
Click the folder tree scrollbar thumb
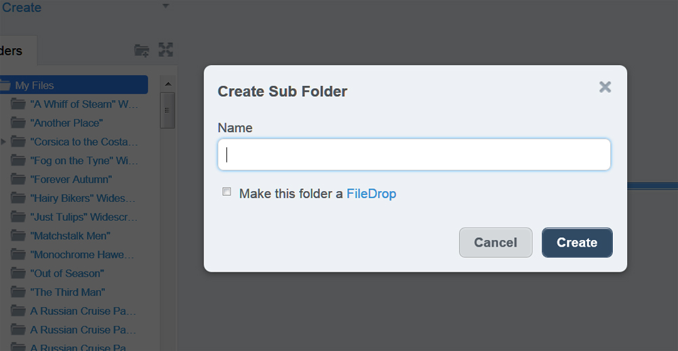tap(167, 110)
